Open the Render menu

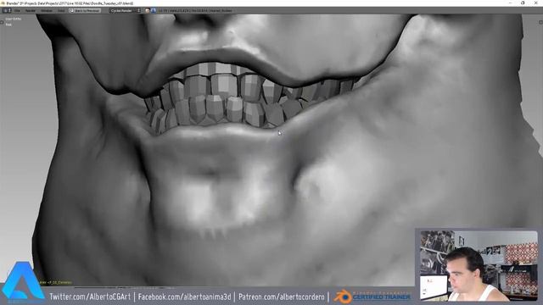point(31,11)
